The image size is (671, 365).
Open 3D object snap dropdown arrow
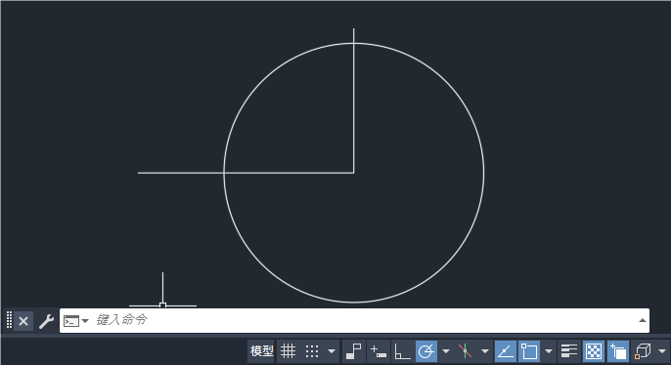pyautogui.click(x=662, y=351)
